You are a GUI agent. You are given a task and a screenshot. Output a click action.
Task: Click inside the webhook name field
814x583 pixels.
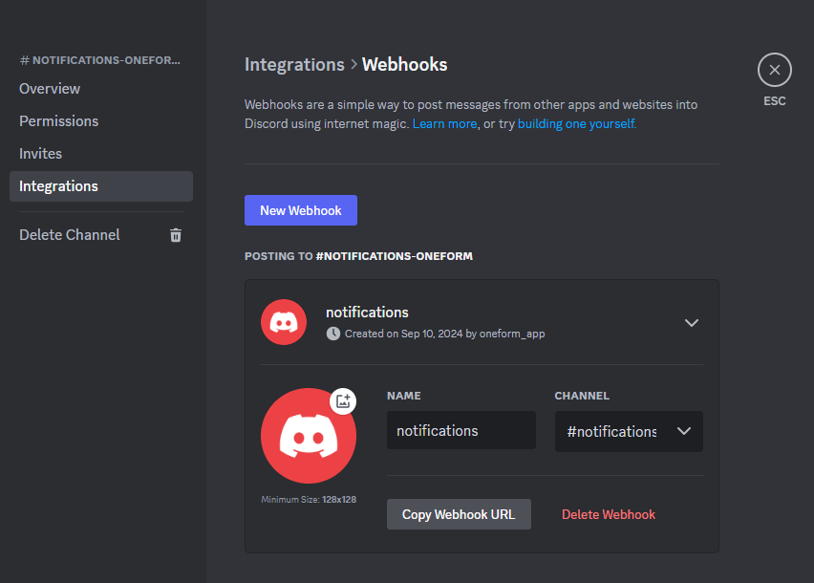pyautogui.click(x=461, y=430)
